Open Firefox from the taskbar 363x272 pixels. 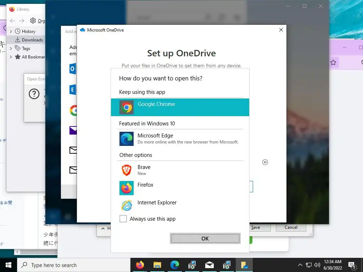140,265
